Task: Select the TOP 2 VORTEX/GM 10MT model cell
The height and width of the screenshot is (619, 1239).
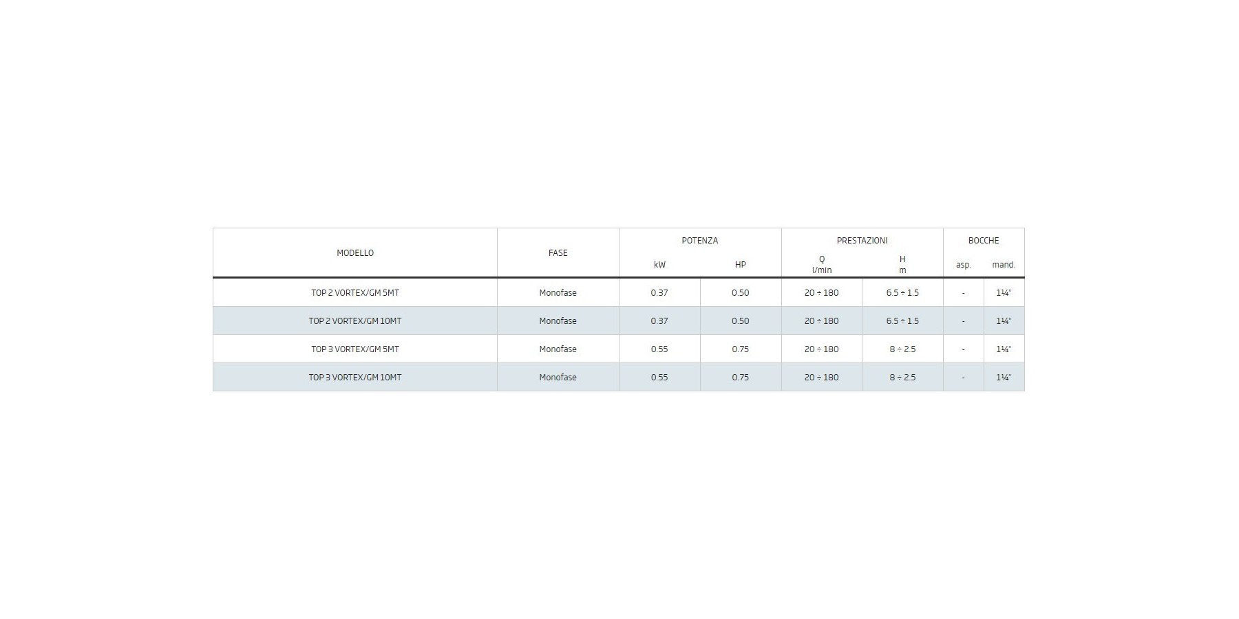Action: coord(355,321)
